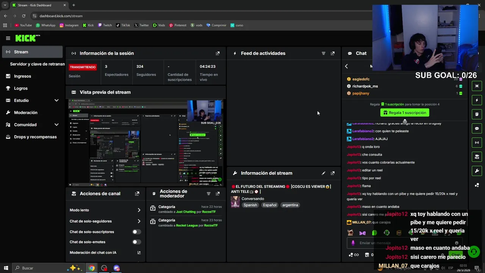Select eagledofc in the leaderboard

(361, 79)
